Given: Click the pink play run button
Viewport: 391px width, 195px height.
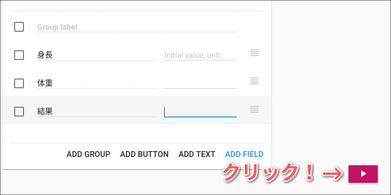Looking at the screenshot, I should pyautogui.click(x=363, y=174).
